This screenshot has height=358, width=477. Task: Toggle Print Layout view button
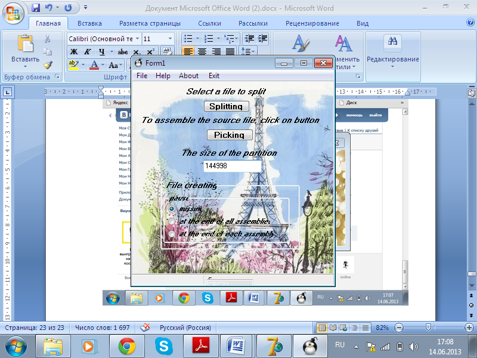point(322,328)
